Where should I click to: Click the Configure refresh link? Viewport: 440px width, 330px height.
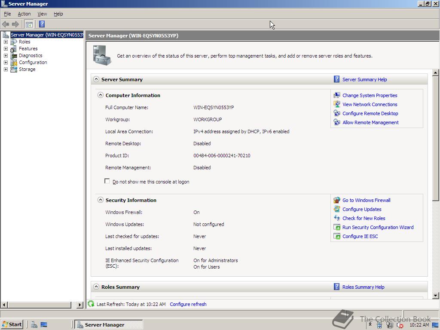[188, 304]
